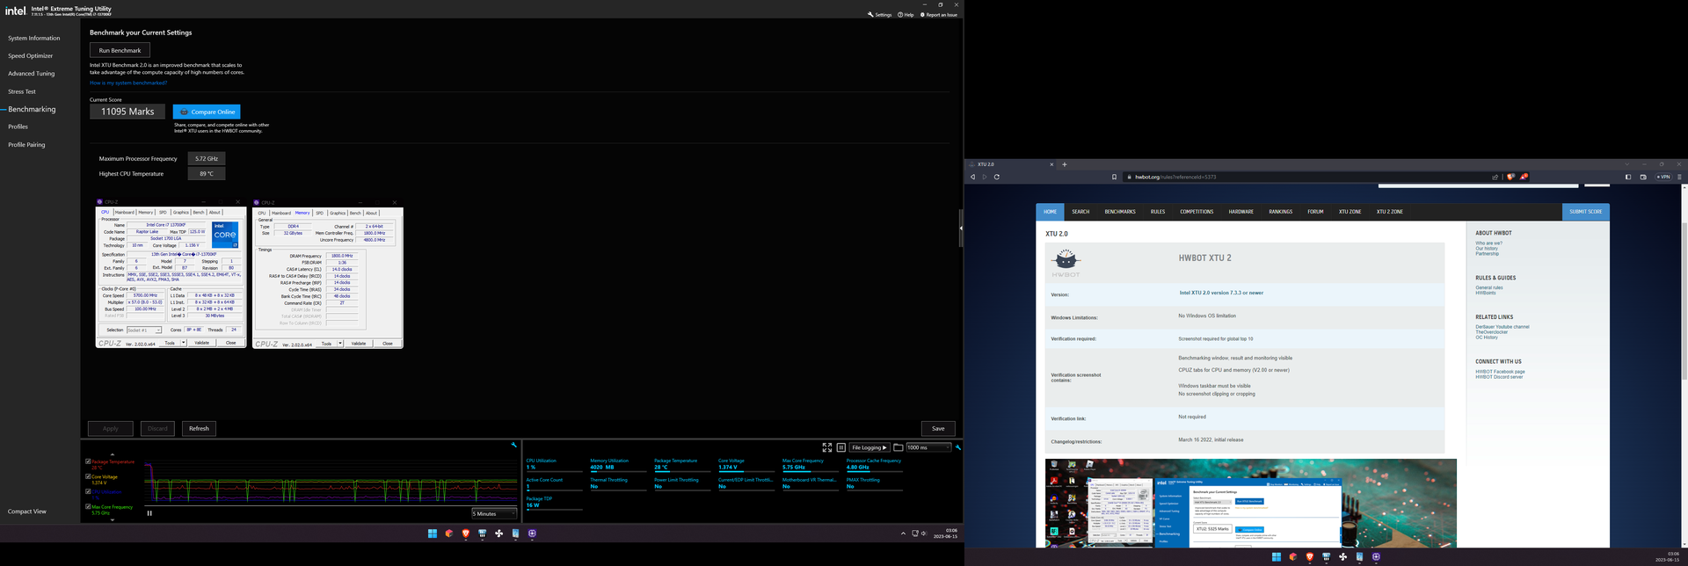Click the browser back arrow
The image size is (1688, 566).
(972, 177)
